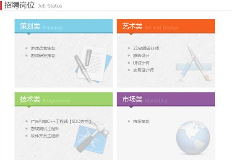Open the 游戏运营策划 job listing
Image resolution: width=232 pixels, height=160 pixels.
43,48
